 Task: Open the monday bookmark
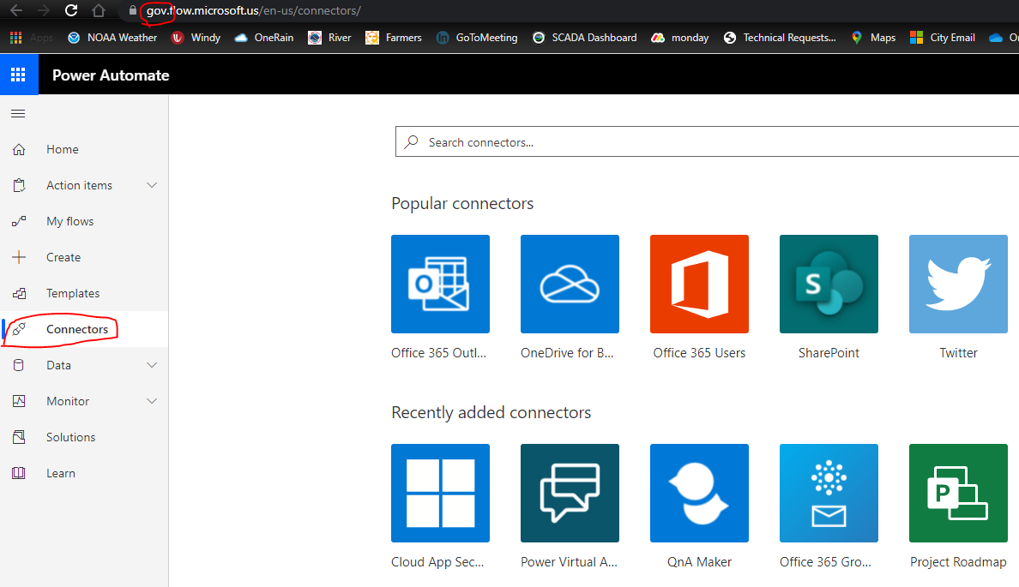[x=680, y=38]
